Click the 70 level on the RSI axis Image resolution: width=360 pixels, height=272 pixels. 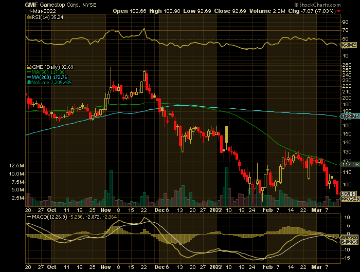pyautogui.click(x=345, y=30)
